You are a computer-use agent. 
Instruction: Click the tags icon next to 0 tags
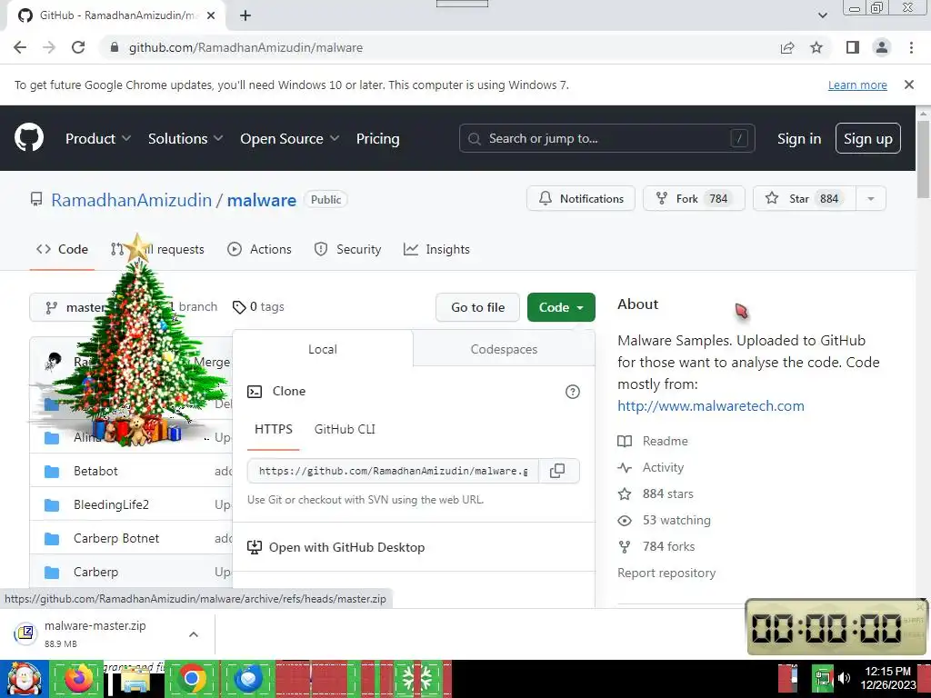(239, 307)
